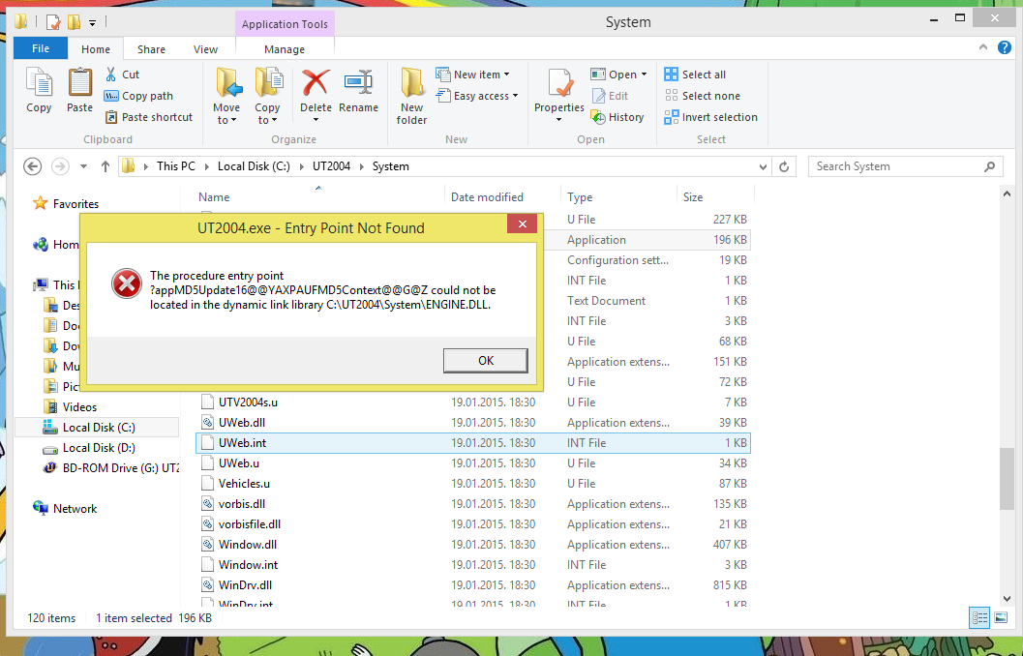
Task: Open the BD-ROM Drive (G:) in the sidebar
Action: click(111, 468)
